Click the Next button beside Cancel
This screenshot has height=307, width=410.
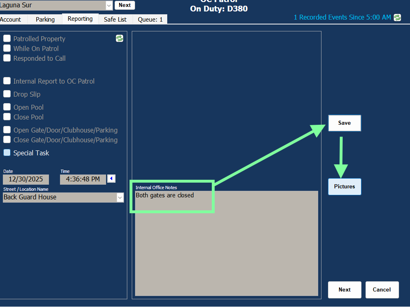click(344, 290)
